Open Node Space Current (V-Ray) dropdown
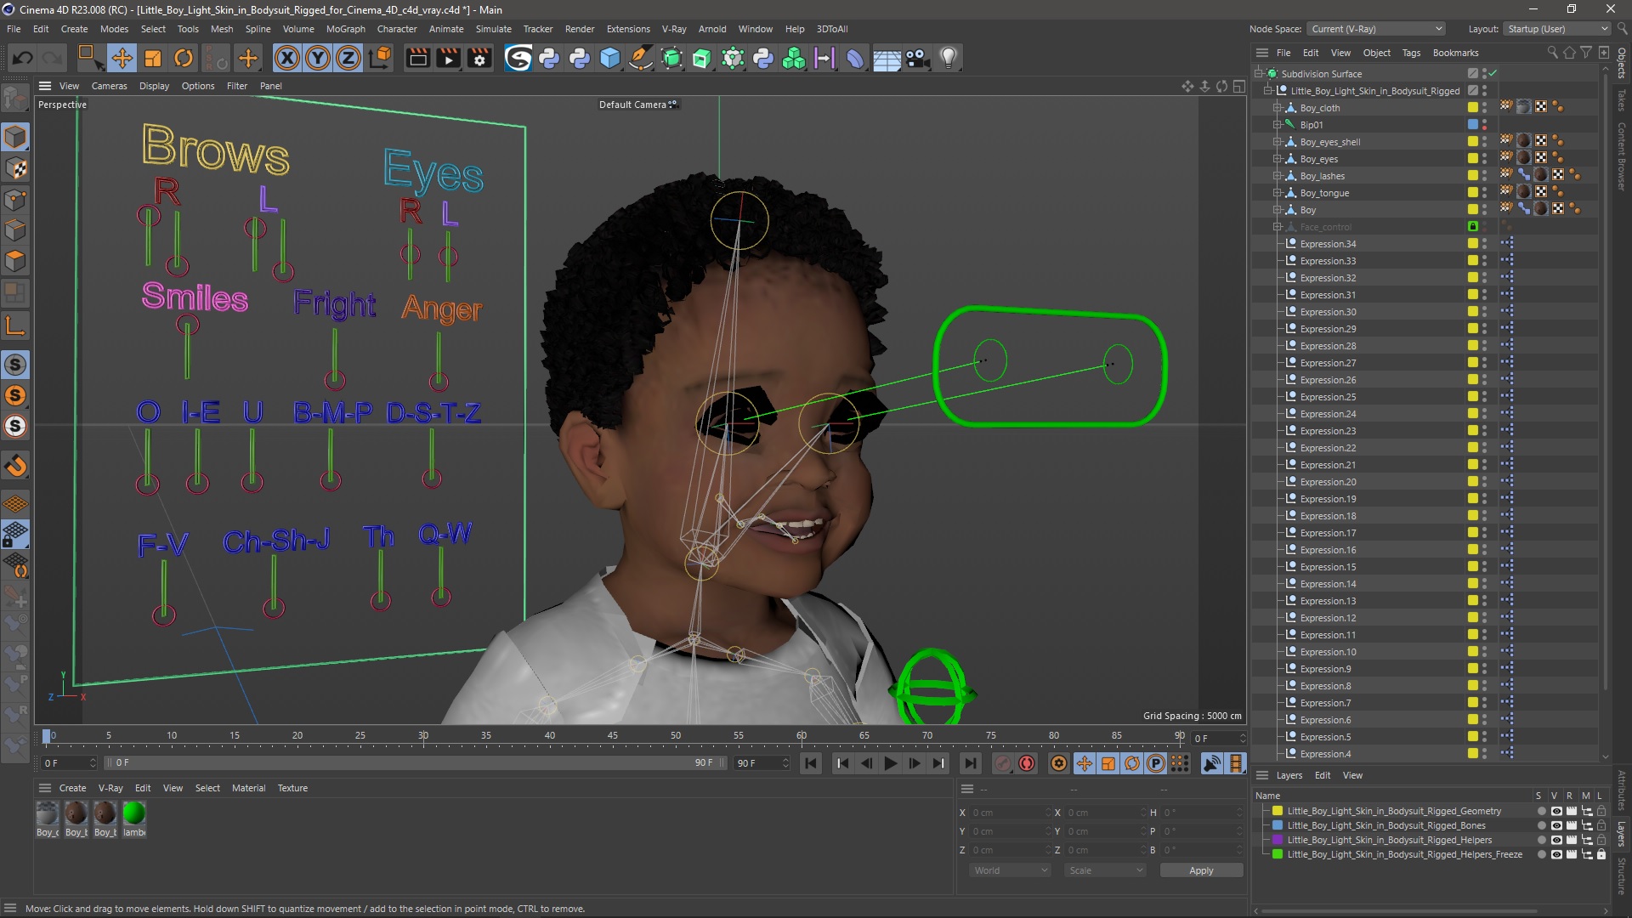Screen dimensions: 1632x918 [x=1375, y=29]
